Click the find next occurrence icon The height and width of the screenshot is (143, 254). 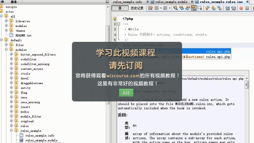188,8
